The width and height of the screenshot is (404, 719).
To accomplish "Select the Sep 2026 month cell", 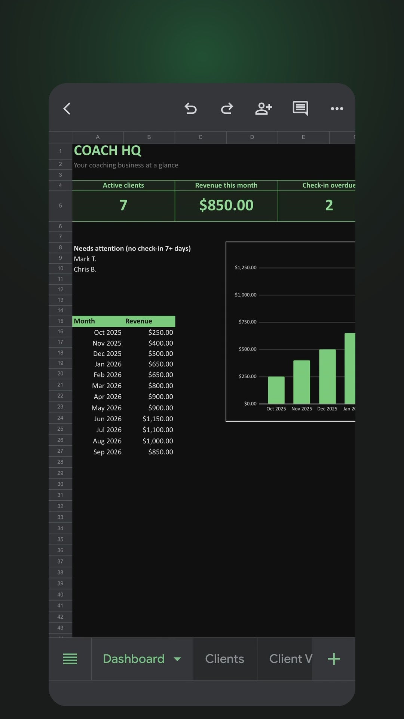I will click(x=98, y=452).
